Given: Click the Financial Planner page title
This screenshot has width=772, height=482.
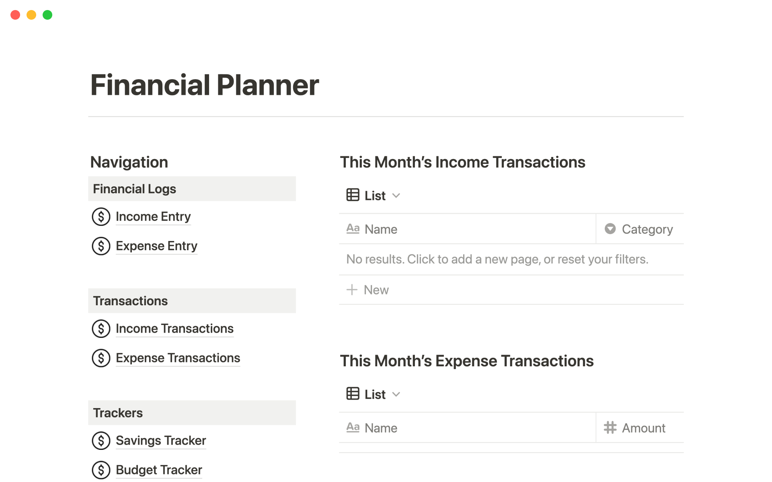Looking at the screenshot, I should click(x=205, y=85).
